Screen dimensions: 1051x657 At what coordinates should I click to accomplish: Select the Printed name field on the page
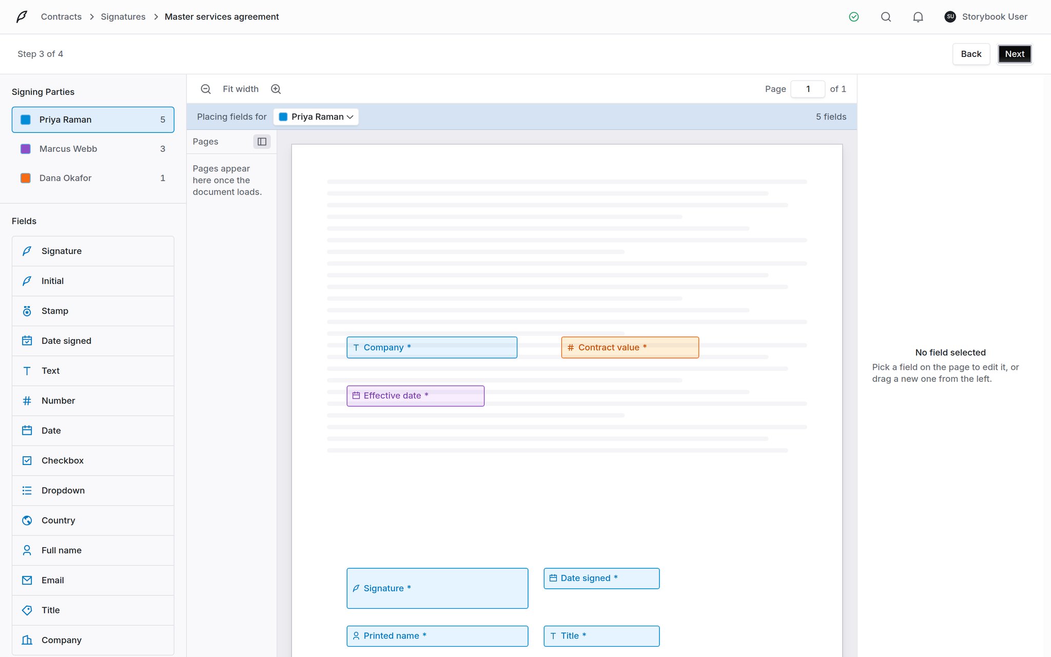(x=437, y=636)
